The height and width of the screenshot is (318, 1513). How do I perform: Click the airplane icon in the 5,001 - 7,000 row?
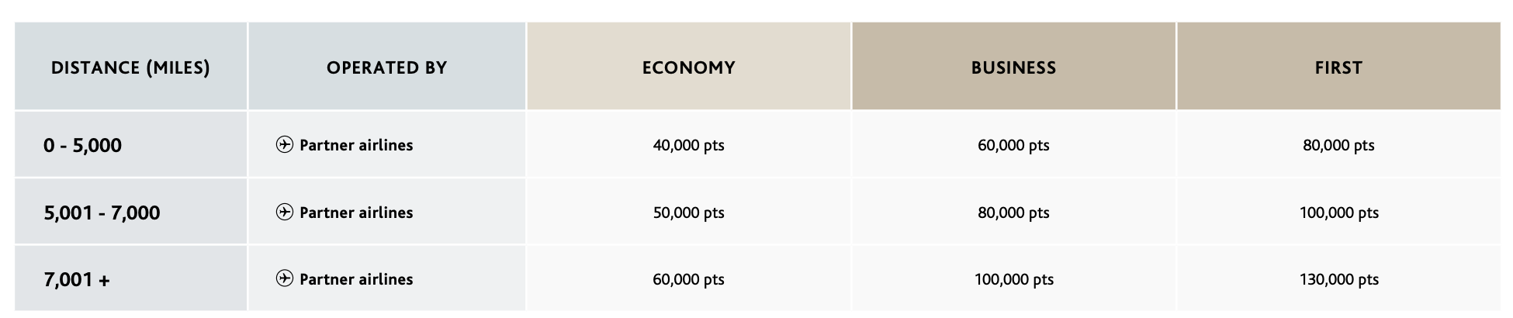(x=285, y=213)
